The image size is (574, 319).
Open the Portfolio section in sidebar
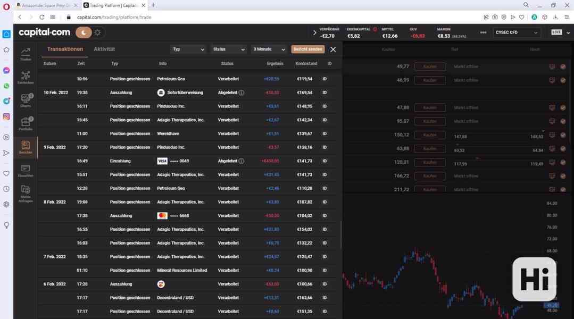pos(26,124)
